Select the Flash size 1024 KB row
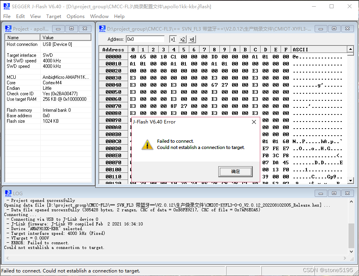359x276 pixels. click(x=48, y=121)
